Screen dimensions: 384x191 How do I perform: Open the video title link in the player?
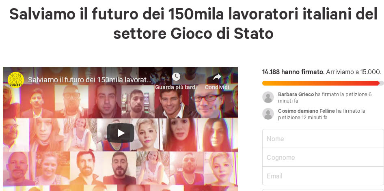click(x=90, y=80)
